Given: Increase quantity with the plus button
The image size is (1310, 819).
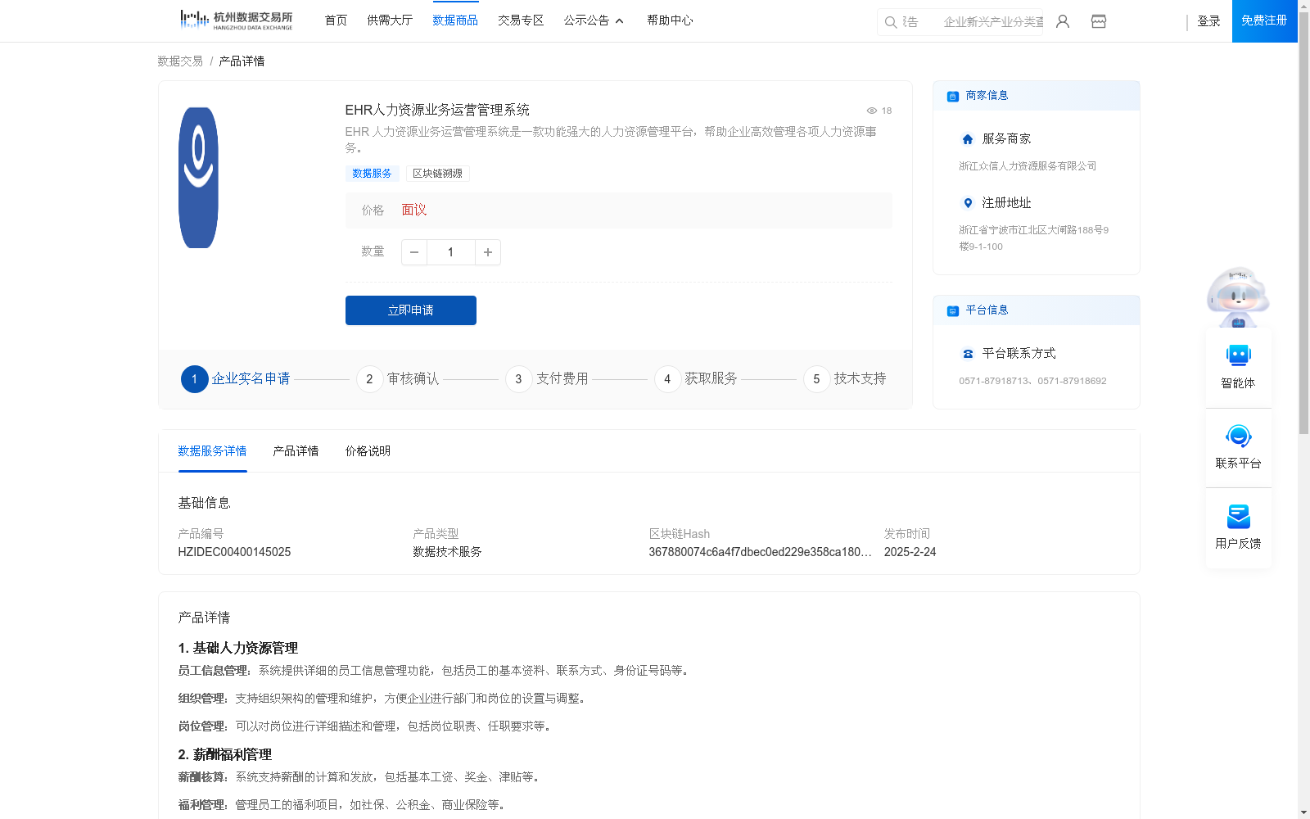Looking at the screenshot, I should [488, 252].
